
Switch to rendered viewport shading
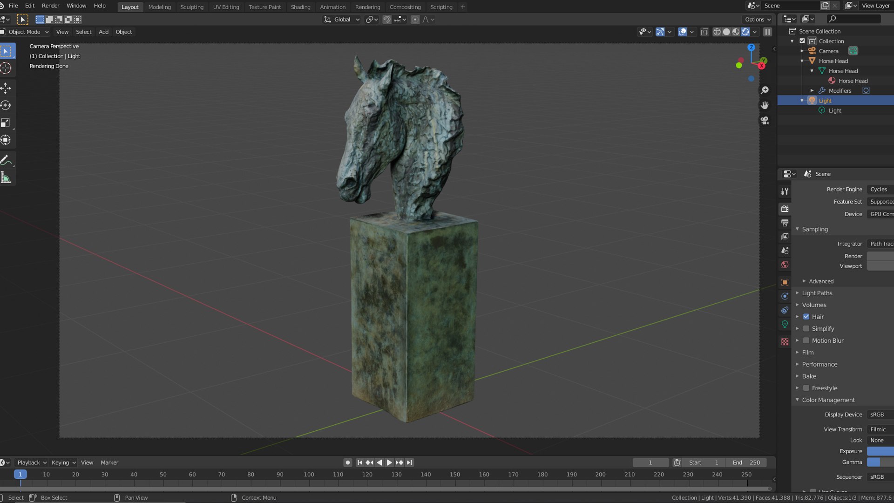[x=745, y=32]
